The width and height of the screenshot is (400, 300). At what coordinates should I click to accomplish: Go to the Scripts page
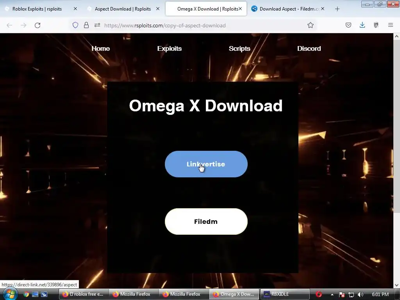pos(239,48)
